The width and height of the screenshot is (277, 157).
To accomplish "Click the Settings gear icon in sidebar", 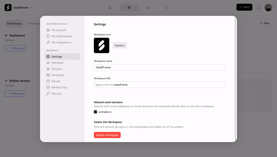I will [48, 57].
